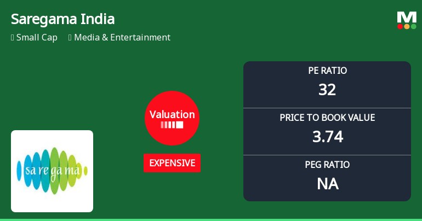This screenshot has height=221, width=422.
Task: Select the PE RATIO heading
Action: [x=327, y=71]
